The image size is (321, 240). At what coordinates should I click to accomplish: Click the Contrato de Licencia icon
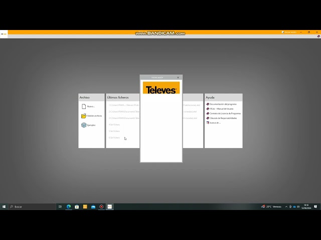click(208, 113)
